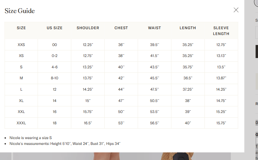Close the Size Guide dialog
The height and width of the screenshot is (160, 258).
click(x=236, y=10)
